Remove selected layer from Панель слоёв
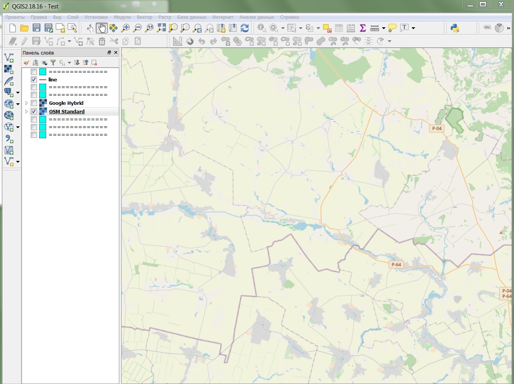This screenshot has width=514, height=384. point(94,62)
